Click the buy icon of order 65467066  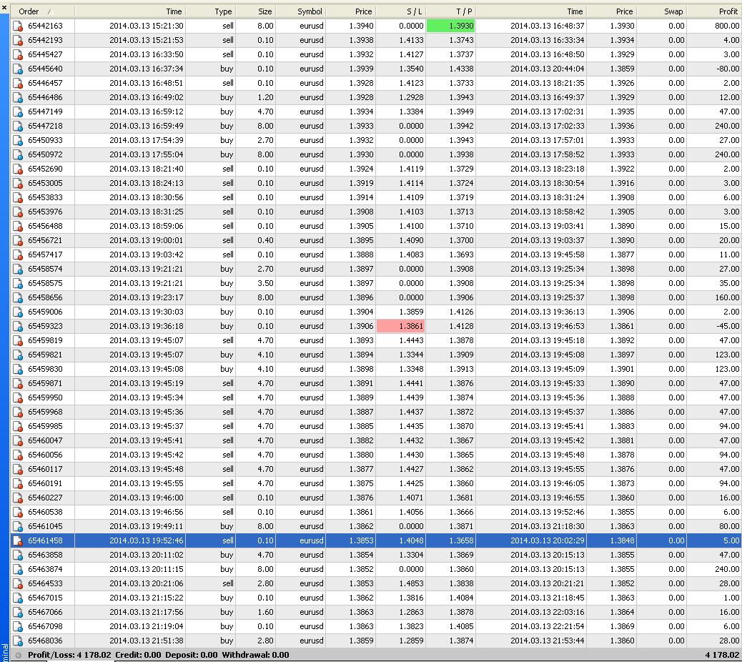point(17,613)
